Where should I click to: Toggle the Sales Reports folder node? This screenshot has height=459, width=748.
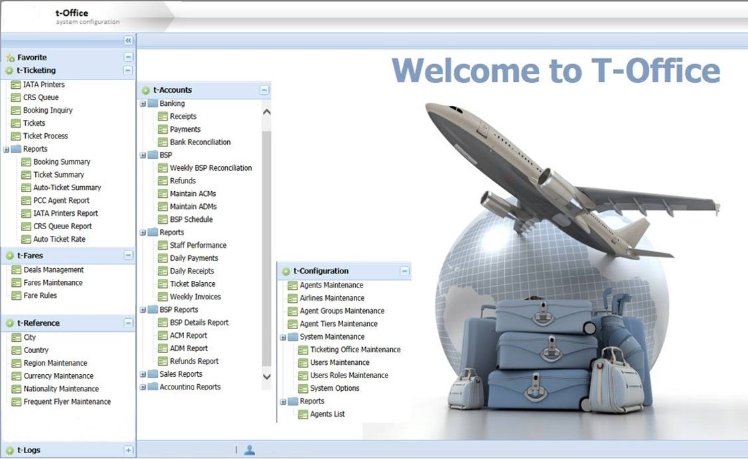142,374
